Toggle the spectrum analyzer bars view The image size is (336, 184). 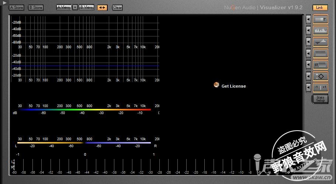pyautogui.click(x=321, y=31)
